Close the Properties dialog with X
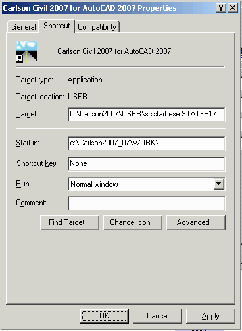 point(233,8)
